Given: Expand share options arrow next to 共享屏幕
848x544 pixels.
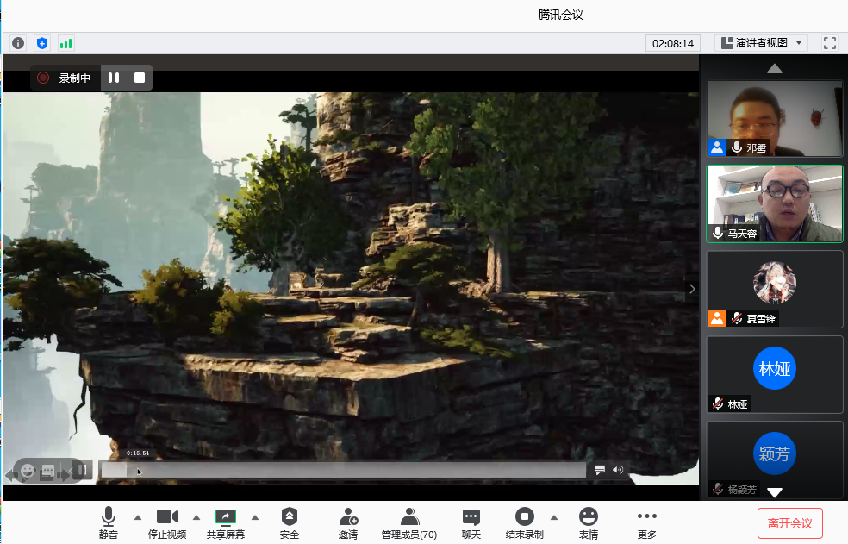Looking at the screenshot, I should 255,518.
